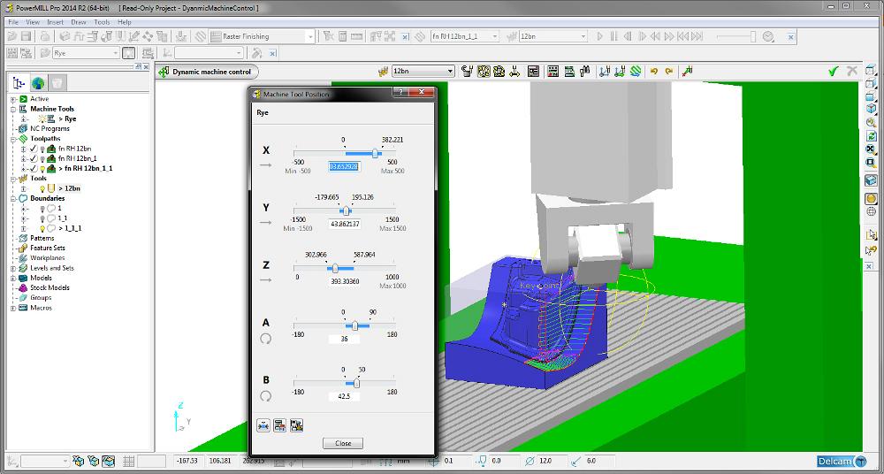This screenshot has width=884, height=474.
Task: Open the 12bn dropdown in the viewport toolbar
Action: tap(450, 72)
